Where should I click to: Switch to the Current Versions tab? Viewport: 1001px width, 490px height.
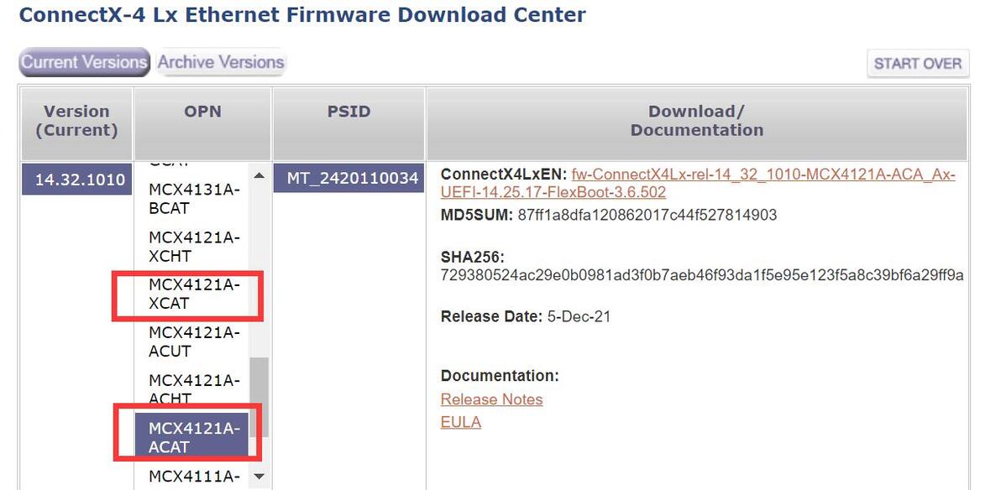point(84,62)
